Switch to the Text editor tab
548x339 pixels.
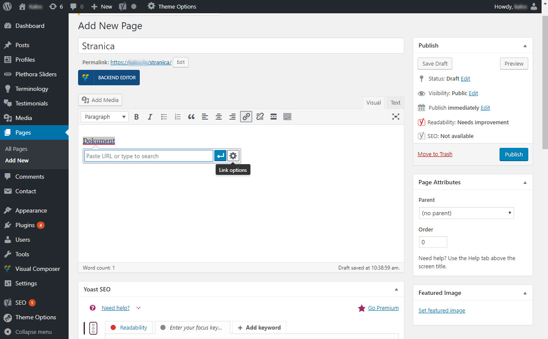pyautogui.click(x=395, y=103)
